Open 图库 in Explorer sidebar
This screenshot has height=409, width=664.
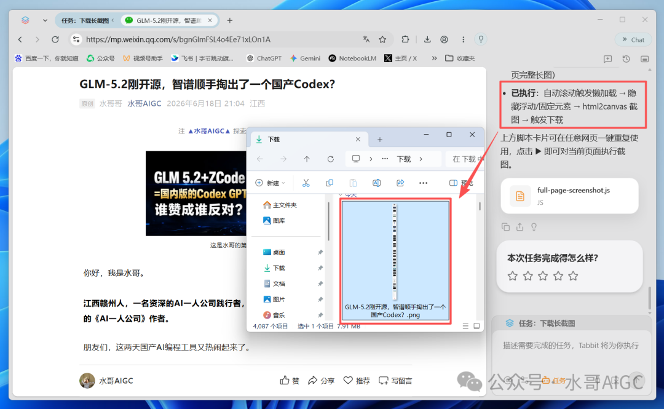(274, 221)
